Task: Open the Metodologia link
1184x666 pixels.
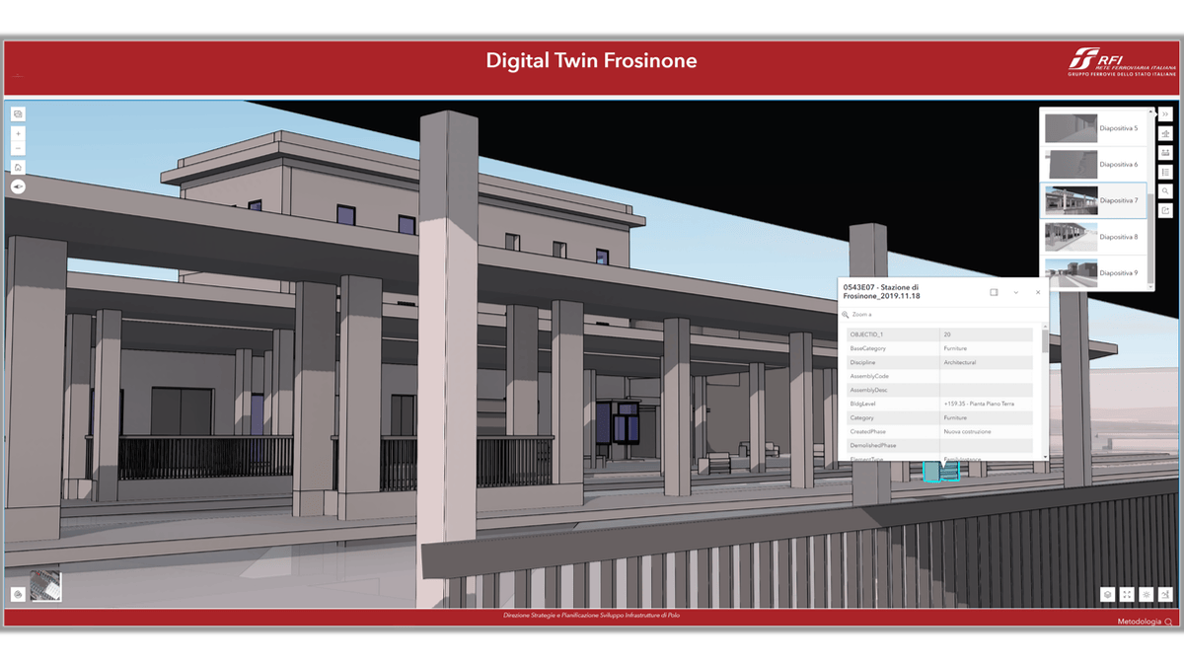Action: coord(1140,622)
